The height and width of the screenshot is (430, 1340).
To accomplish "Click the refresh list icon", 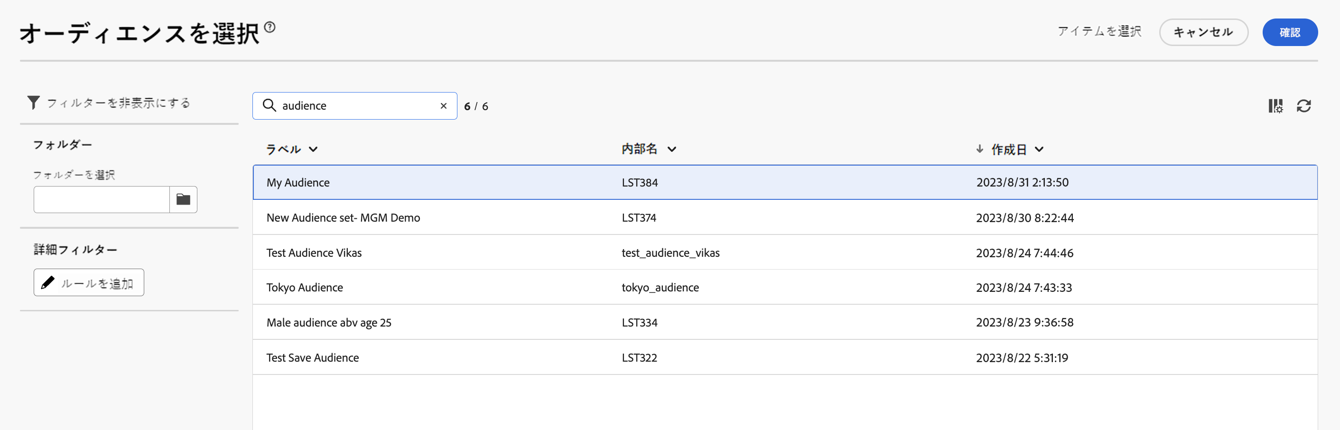I will point(1303,106).
